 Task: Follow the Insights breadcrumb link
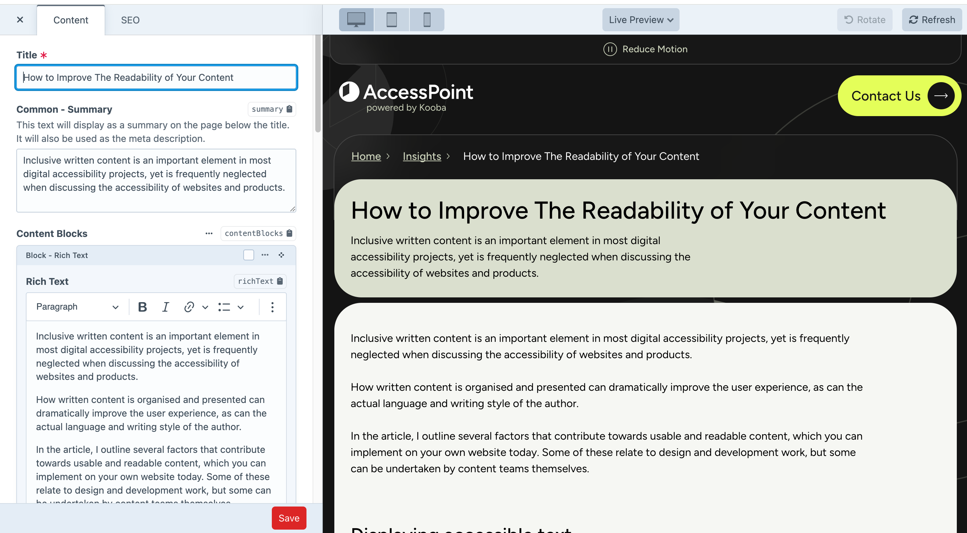point(422,156)
